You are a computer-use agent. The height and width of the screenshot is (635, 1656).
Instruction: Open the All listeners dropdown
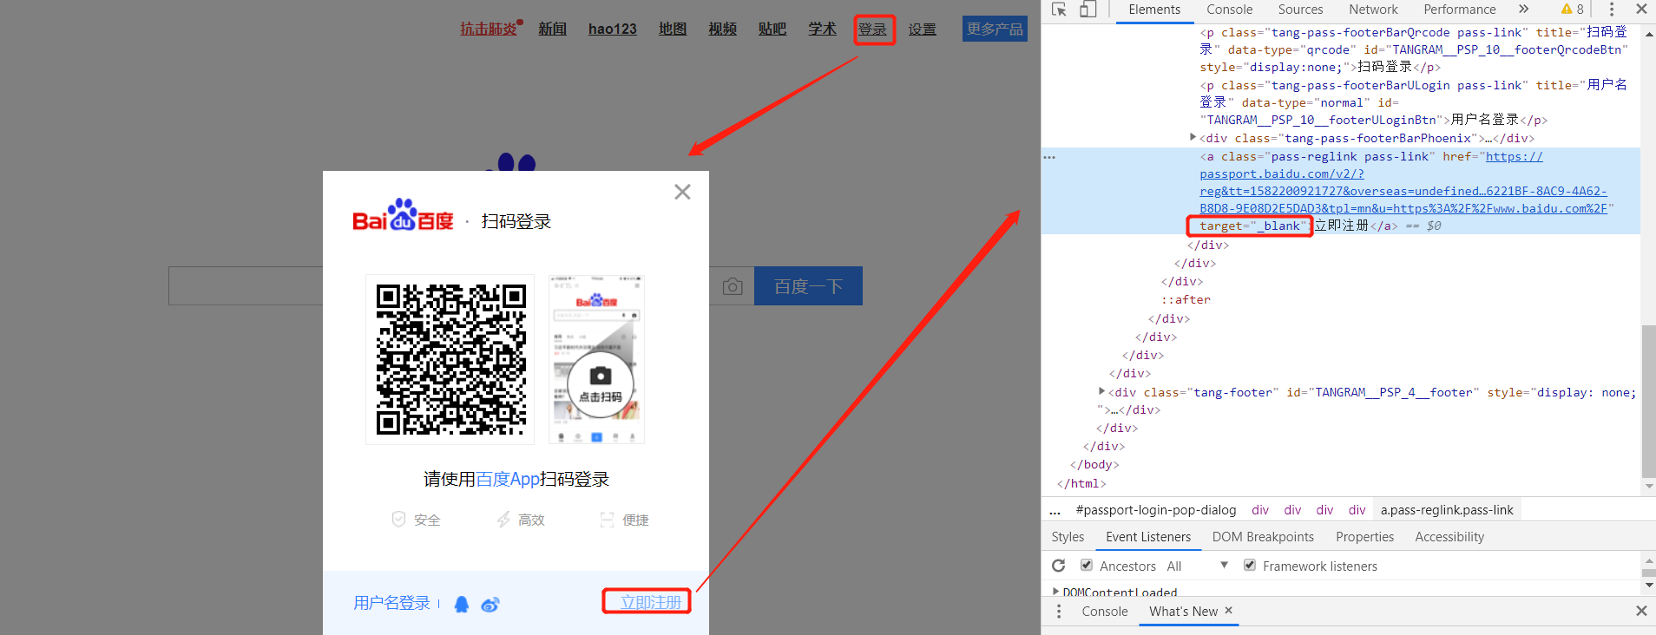[1197, 566]
